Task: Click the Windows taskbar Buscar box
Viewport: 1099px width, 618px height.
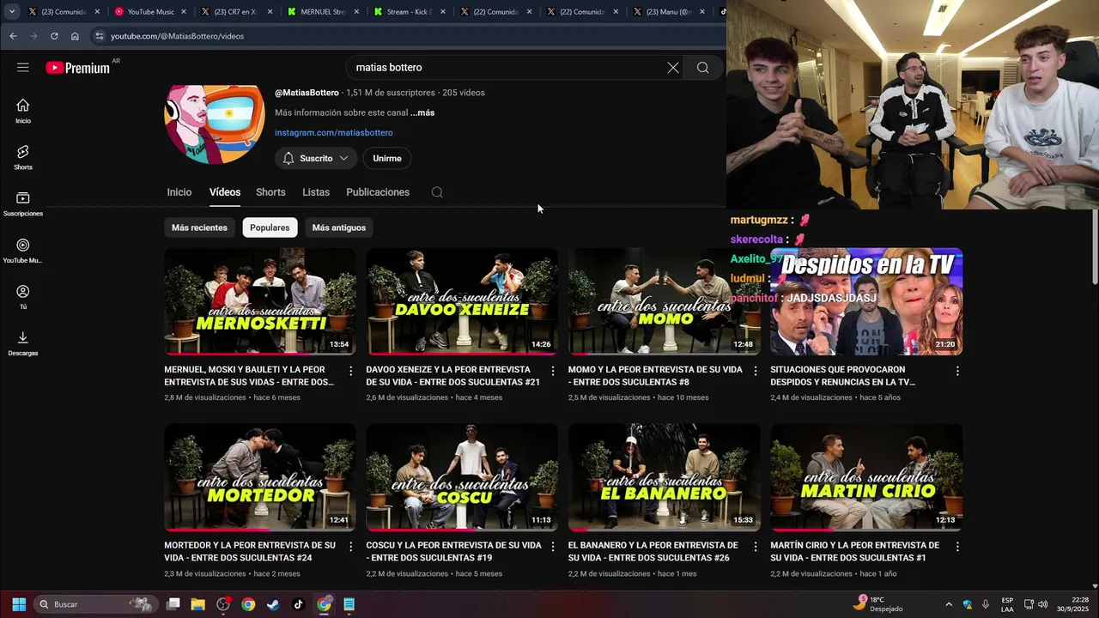Action: coord(94,604)
